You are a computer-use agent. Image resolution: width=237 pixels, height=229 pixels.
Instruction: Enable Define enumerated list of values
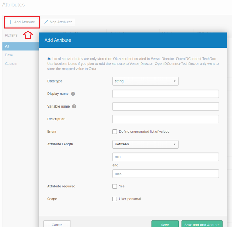coord(115,132)
